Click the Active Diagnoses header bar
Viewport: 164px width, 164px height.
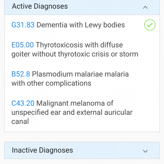click(x=82, y=7)
